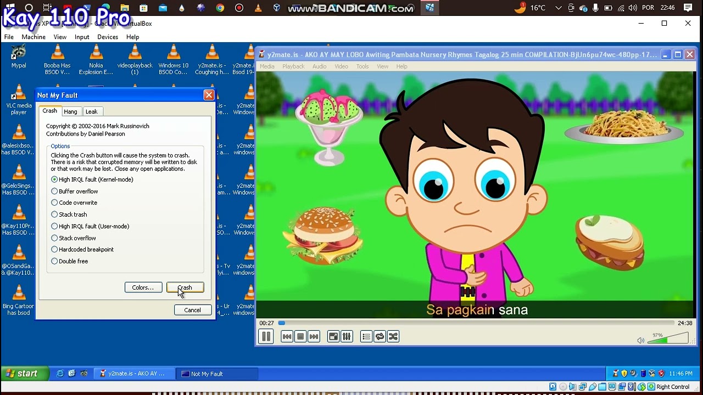
Task: Select Stack overflow option
Action: tap(74, 238)
